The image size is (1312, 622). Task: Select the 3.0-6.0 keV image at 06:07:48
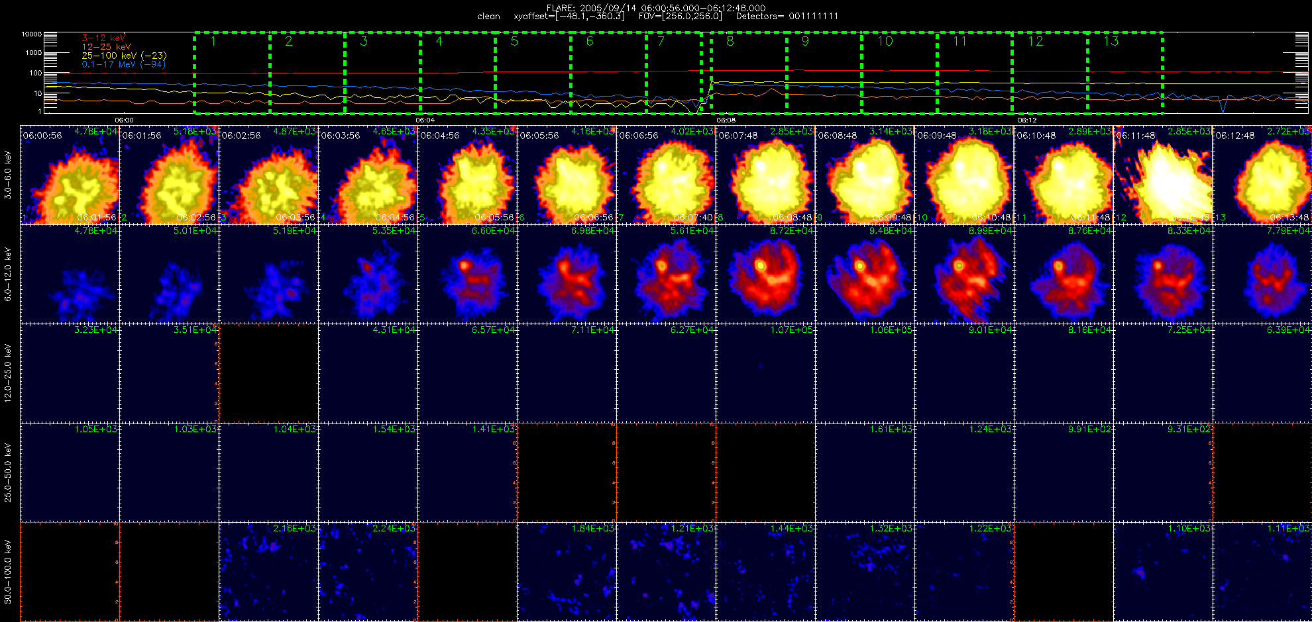coord(766,175)
